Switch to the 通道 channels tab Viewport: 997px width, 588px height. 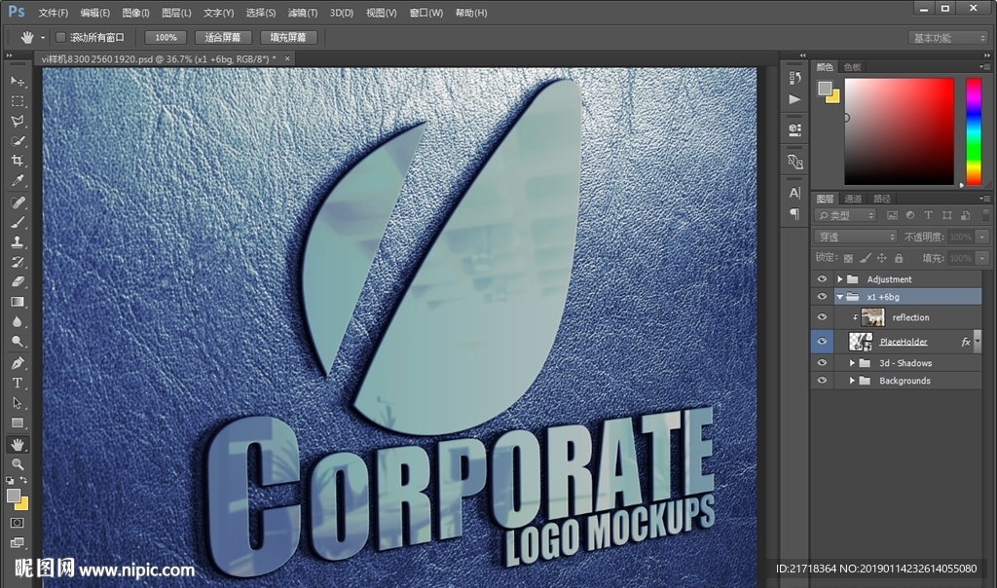pos(853,199)
